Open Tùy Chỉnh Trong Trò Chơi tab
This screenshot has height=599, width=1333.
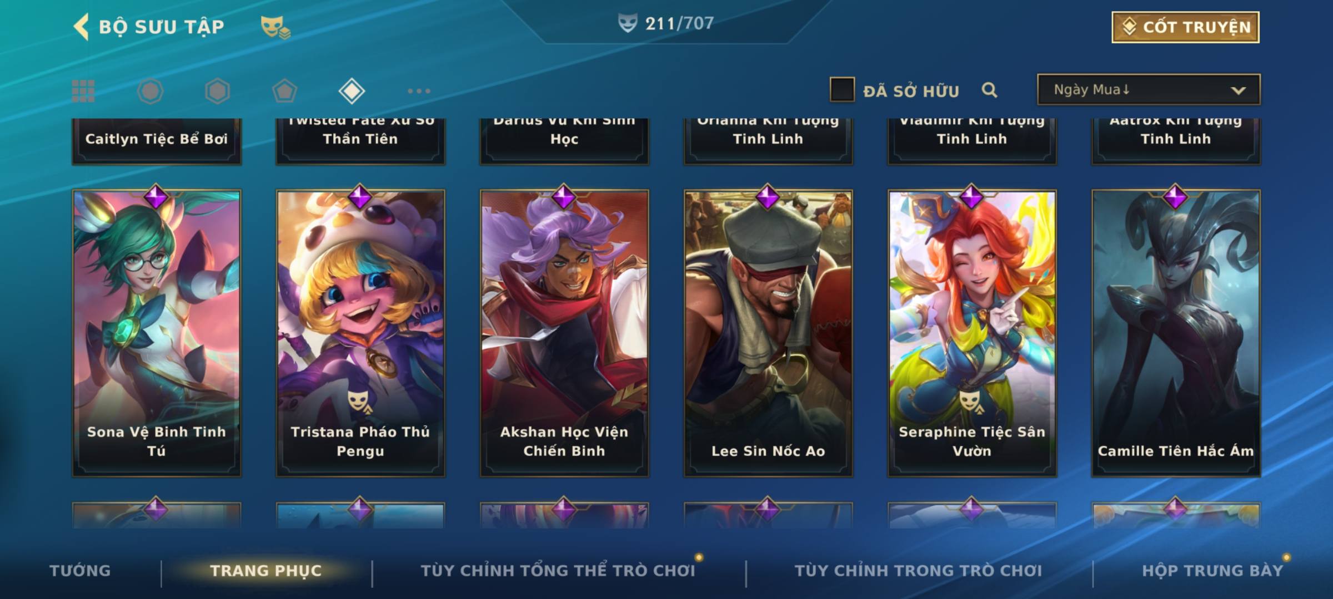918,570
